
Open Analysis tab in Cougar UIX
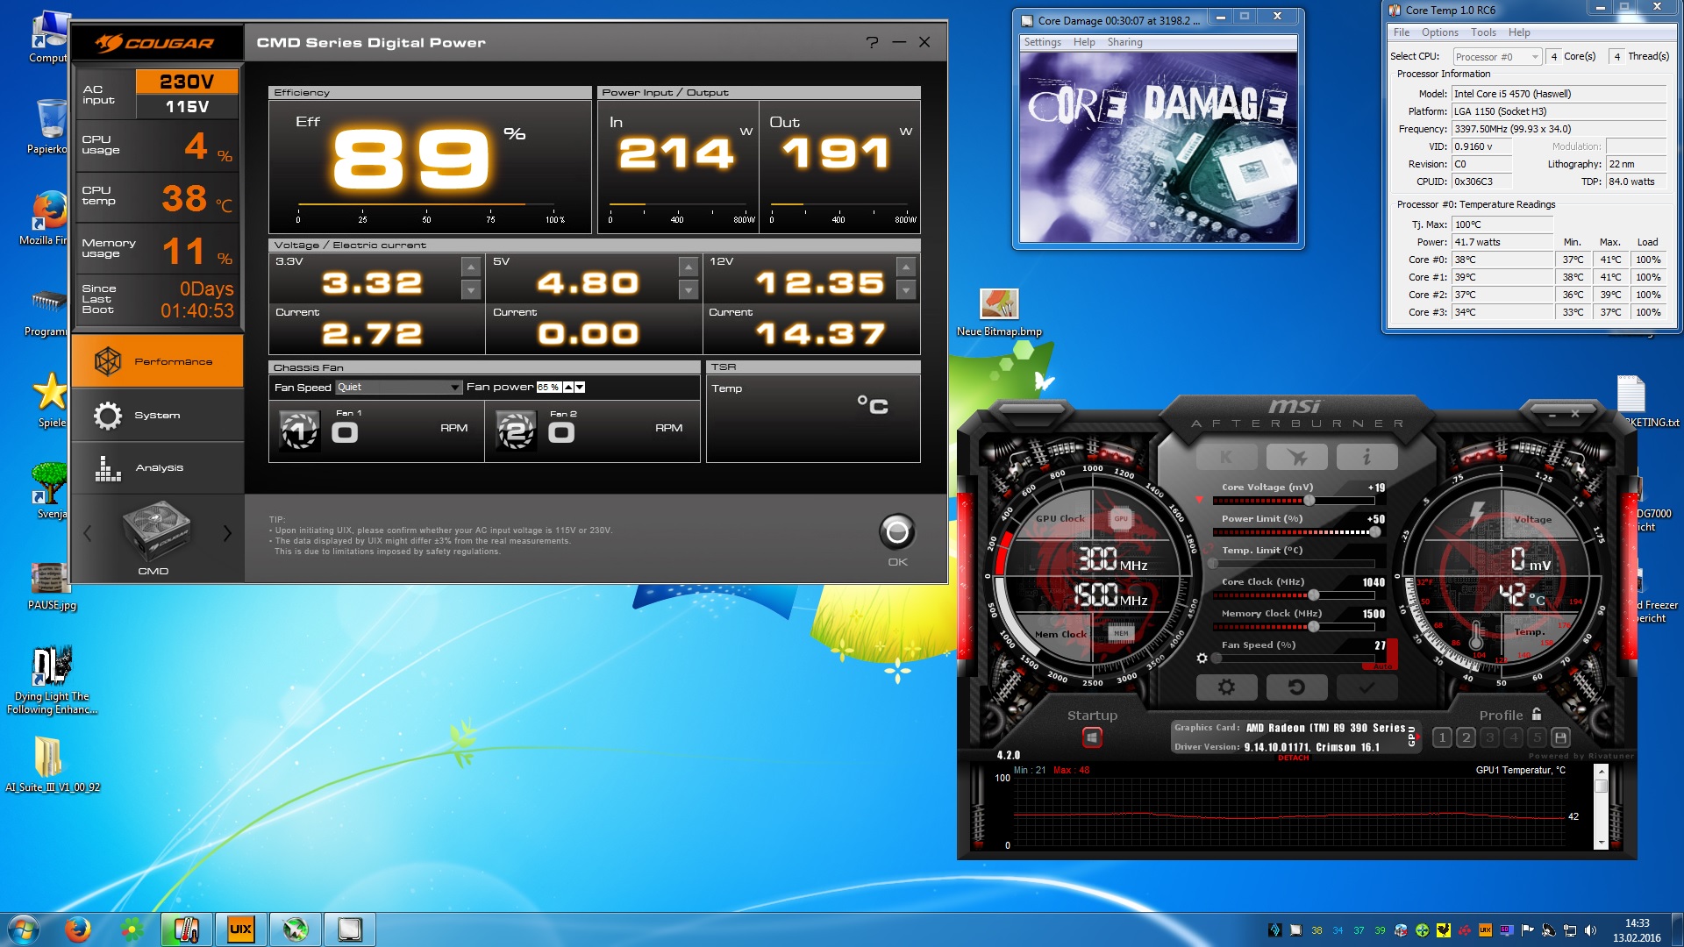[158, 467]
